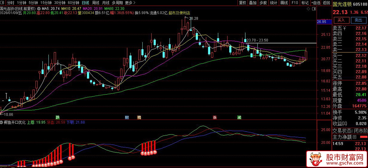368x168 pixels.
Task: Click the 财 event marker on chart
Action: pos(127,118)
